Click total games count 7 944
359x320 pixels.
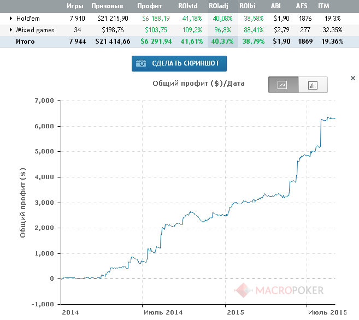pyautogui.click(x=78, y=42)
